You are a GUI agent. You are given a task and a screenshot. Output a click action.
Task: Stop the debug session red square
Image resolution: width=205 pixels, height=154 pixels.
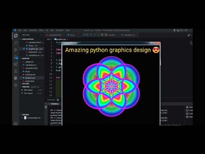tap(106, 35)
